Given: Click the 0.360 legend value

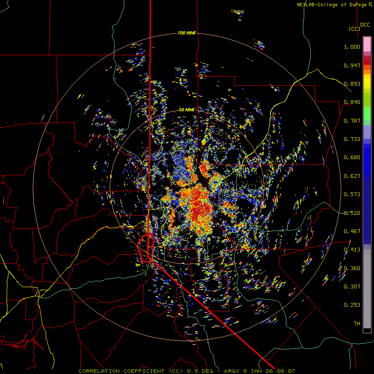Looking at the screenshot, I should point(352,268).
